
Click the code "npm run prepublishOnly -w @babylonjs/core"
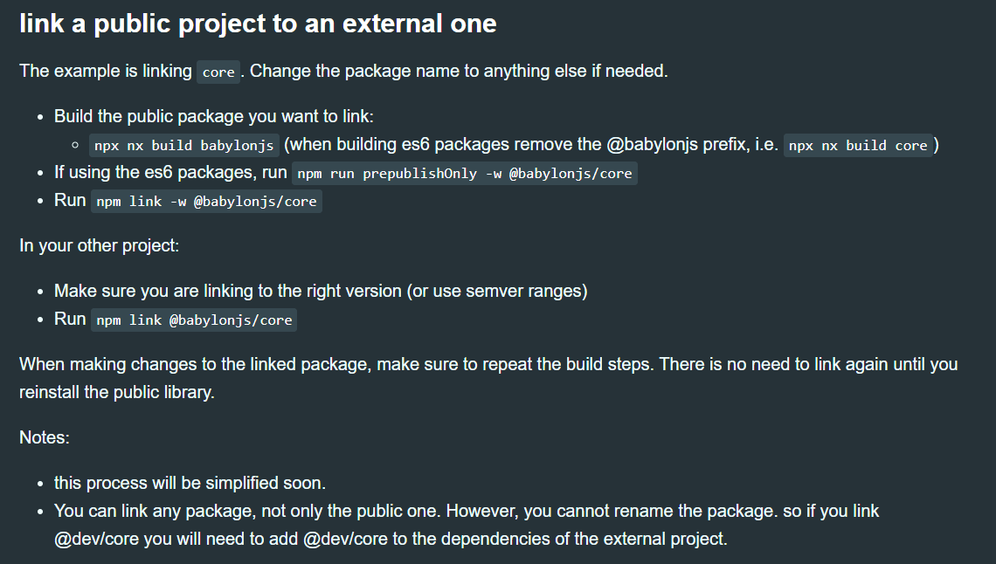tap(465, 173)
